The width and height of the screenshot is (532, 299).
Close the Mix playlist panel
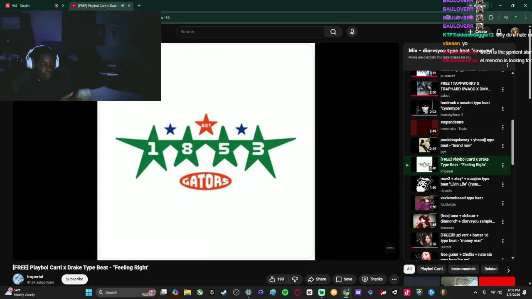[507, 53]
